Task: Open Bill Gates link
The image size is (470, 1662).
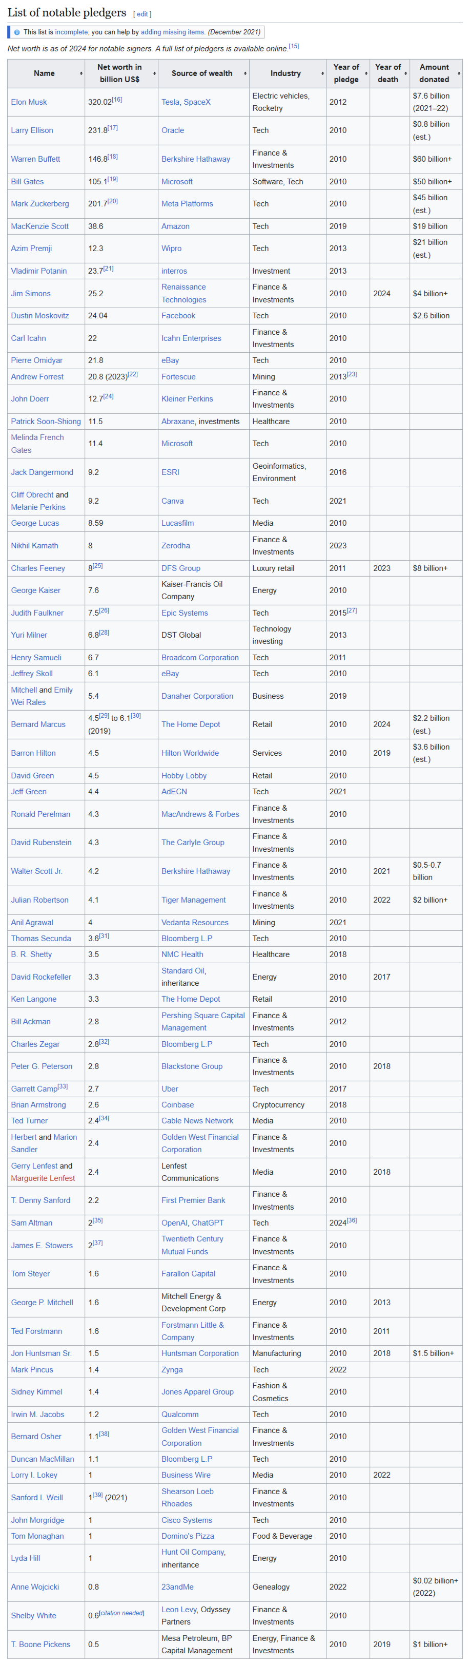Action: pyautogui.click(x=27, y=182)
